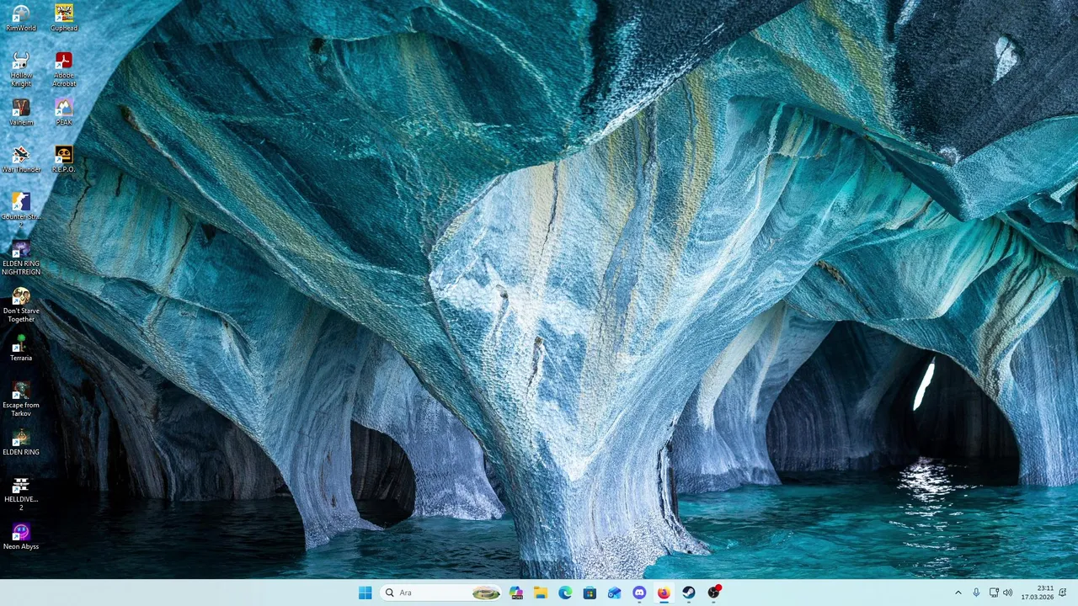Expand the hidden system tray icons
This screenshot has height=606, width=1078.
pos(958,593)
